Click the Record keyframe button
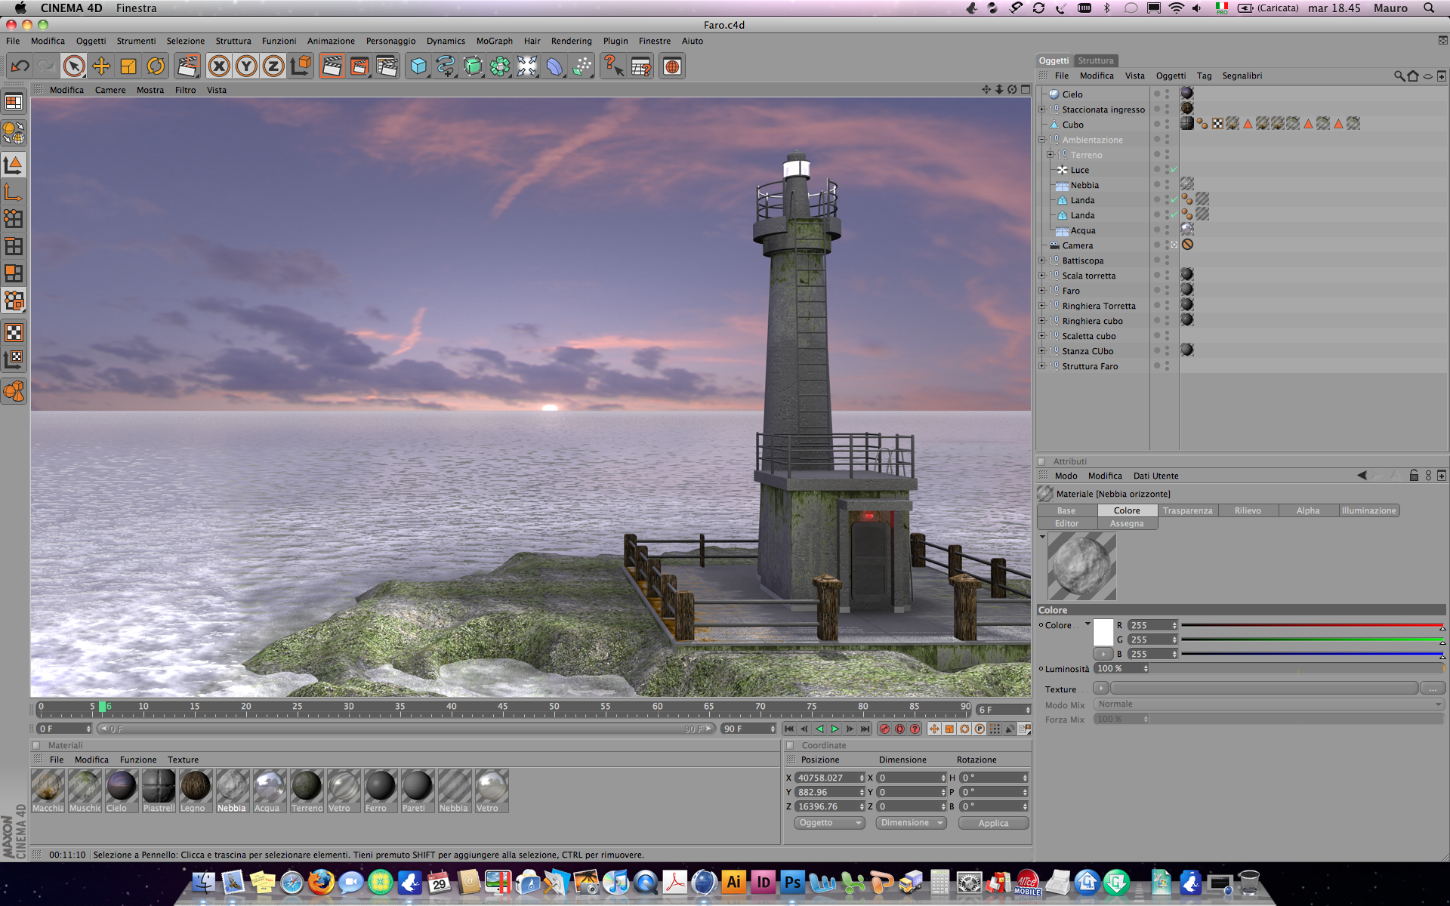 click(x=884, y=729)
